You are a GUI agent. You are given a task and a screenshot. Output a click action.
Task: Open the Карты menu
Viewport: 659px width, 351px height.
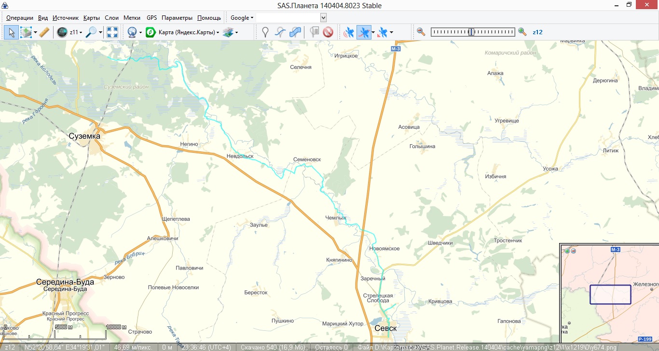(92, 18)
